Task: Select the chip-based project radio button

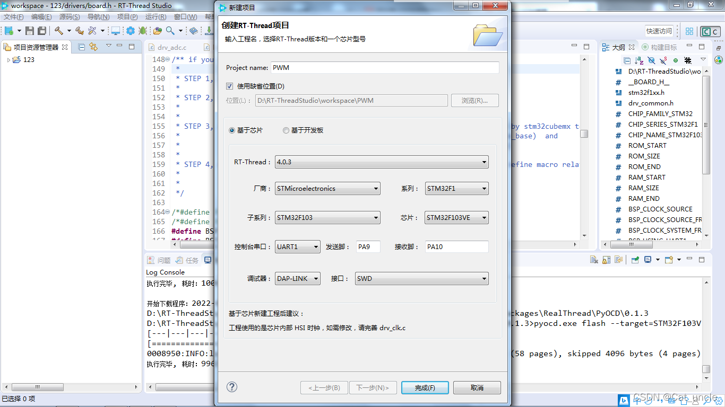Action: tap(232, 130)
